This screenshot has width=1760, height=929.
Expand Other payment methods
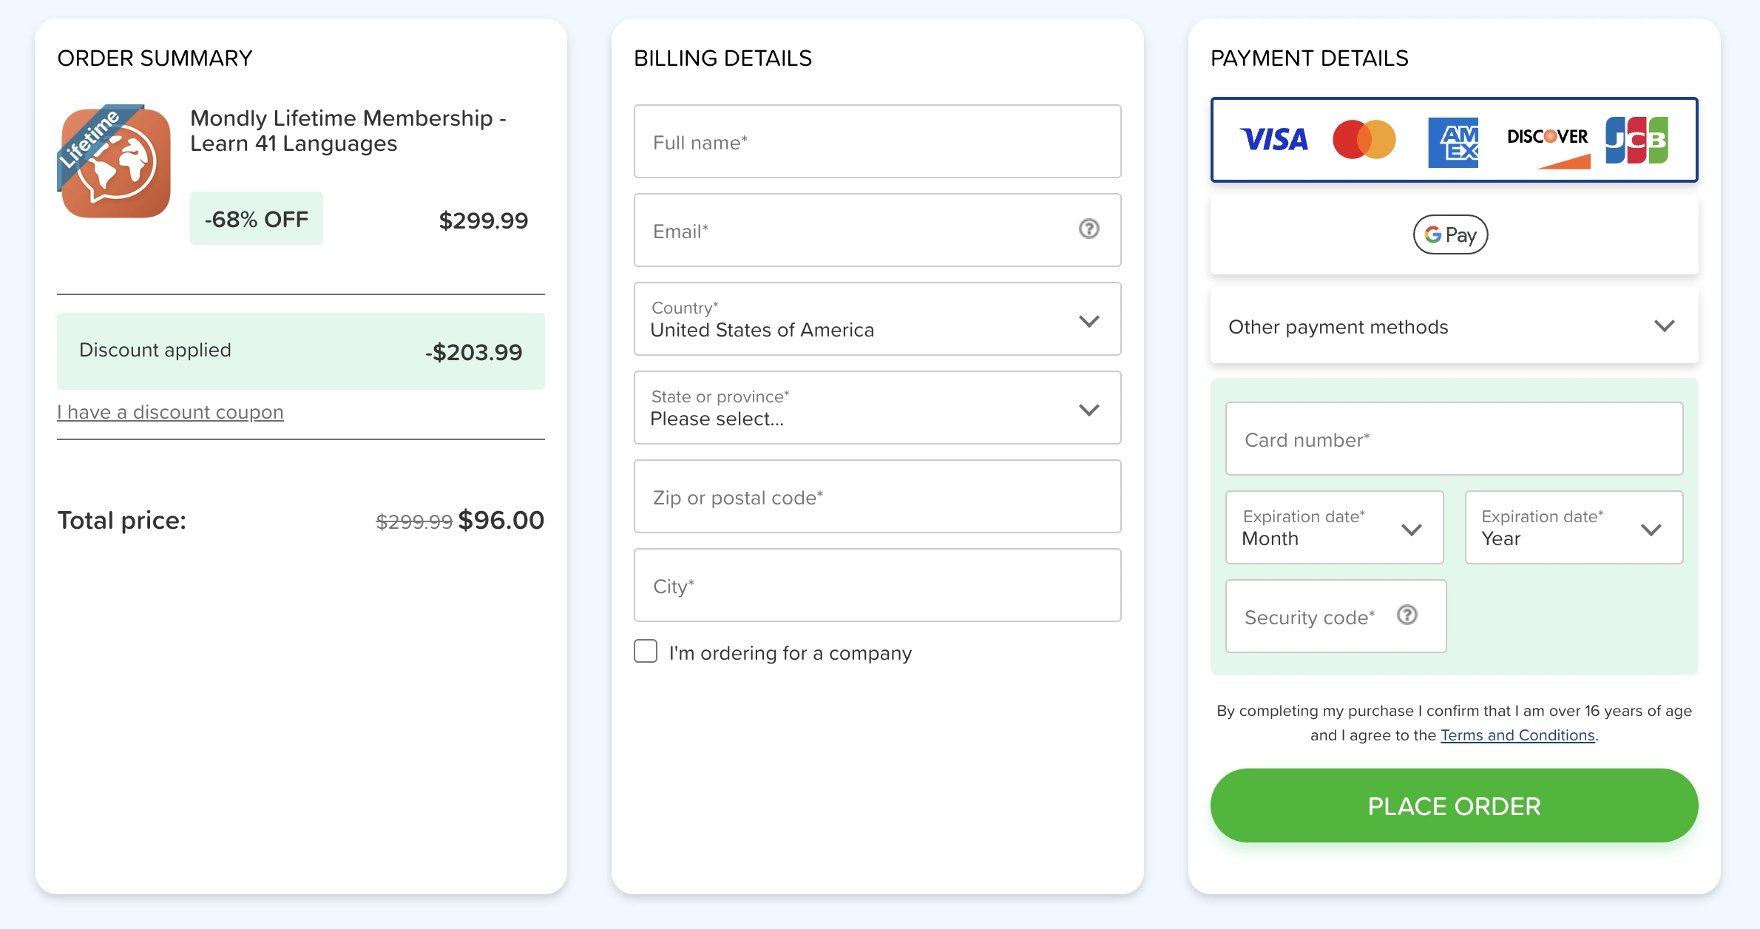tap(1454, 326)
